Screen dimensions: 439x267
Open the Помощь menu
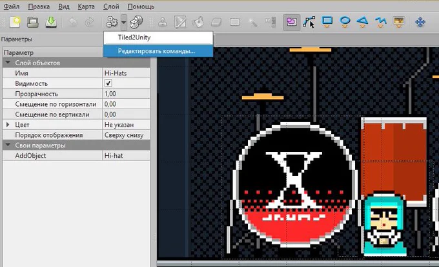pyautogui.click(x=141, y=6)
